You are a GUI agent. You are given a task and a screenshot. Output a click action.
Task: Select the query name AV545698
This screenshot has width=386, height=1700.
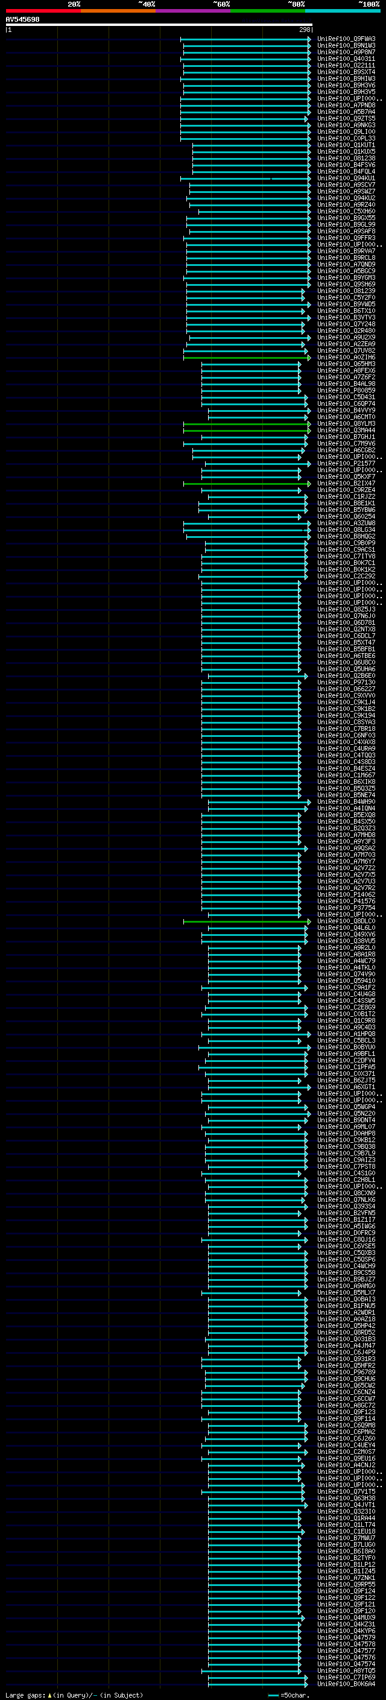click(22, 19)
